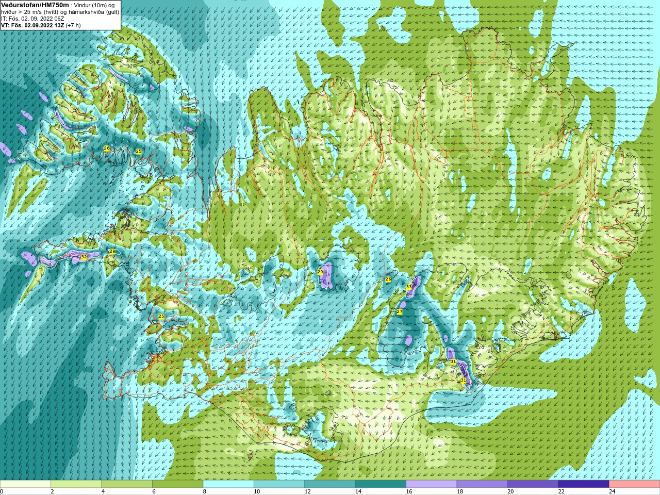Pick the 10–12 m/s turquoise legend swatch
The image size is (660, 495).
279,484
